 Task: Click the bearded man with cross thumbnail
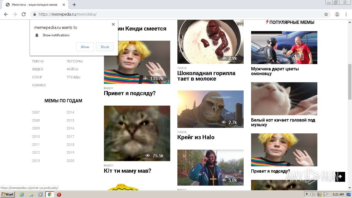(x=210, y=167)
